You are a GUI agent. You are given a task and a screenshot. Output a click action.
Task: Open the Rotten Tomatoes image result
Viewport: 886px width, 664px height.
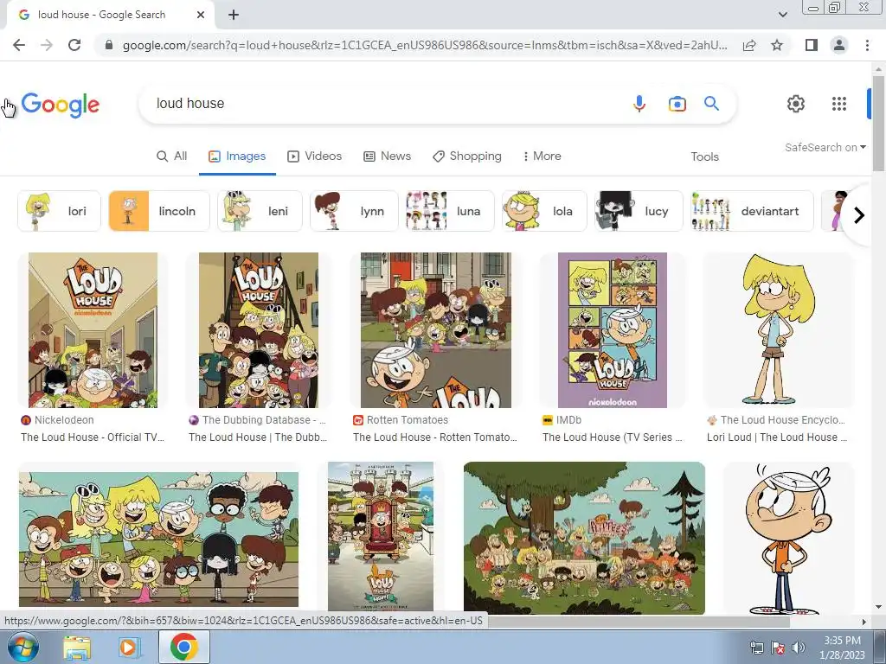pyautogui.click(x=436, y=330)
